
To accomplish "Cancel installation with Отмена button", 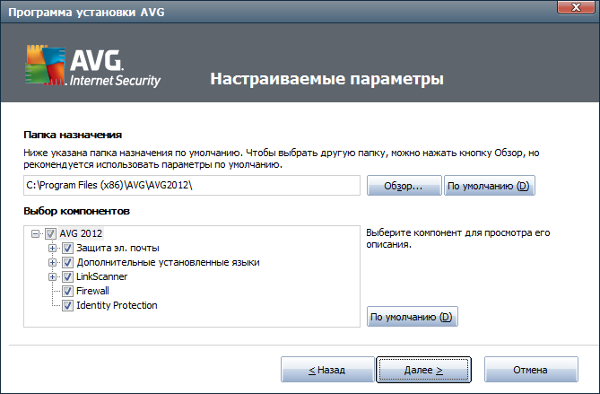I will point(531,370).
